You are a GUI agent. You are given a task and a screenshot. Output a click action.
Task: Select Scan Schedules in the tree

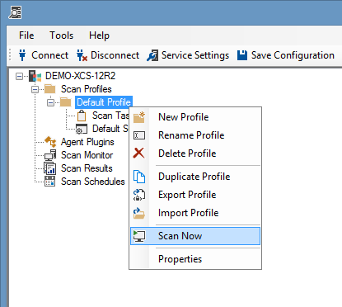(93, 182)
